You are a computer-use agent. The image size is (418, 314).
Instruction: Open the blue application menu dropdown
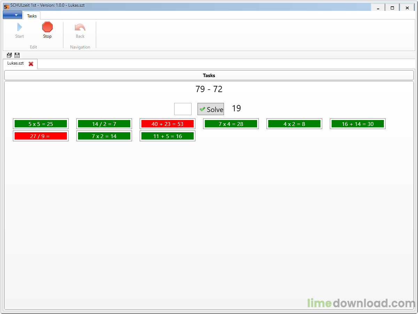(x=13, y=15)
